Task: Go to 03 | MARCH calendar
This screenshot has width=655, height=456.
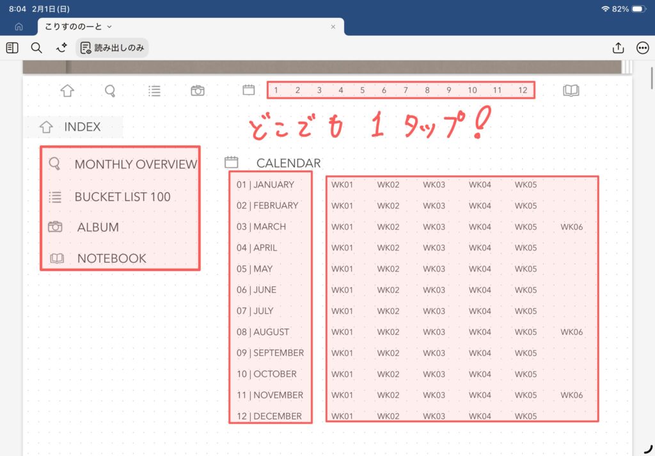Action: click(262, 227)
